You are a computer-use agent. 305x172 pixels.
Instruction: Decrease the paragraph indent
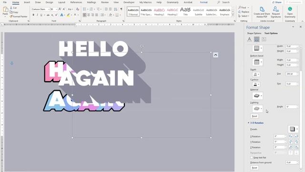tap(106, 9)
